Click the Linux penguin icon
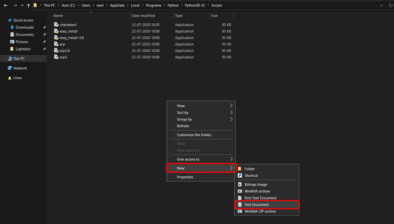 point(10,78)
